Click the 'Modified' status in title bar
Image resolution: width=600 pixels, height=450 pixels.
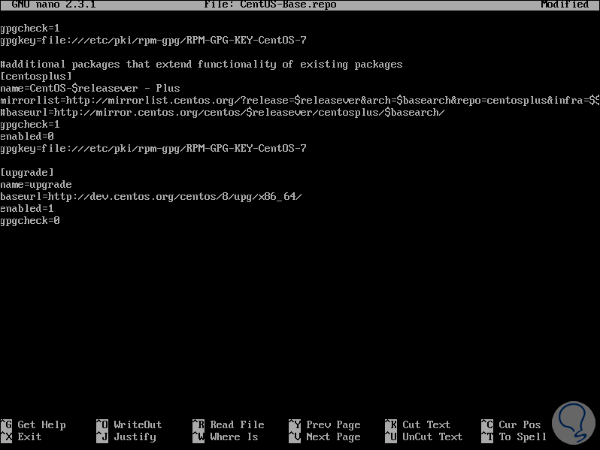click(565, 5)
